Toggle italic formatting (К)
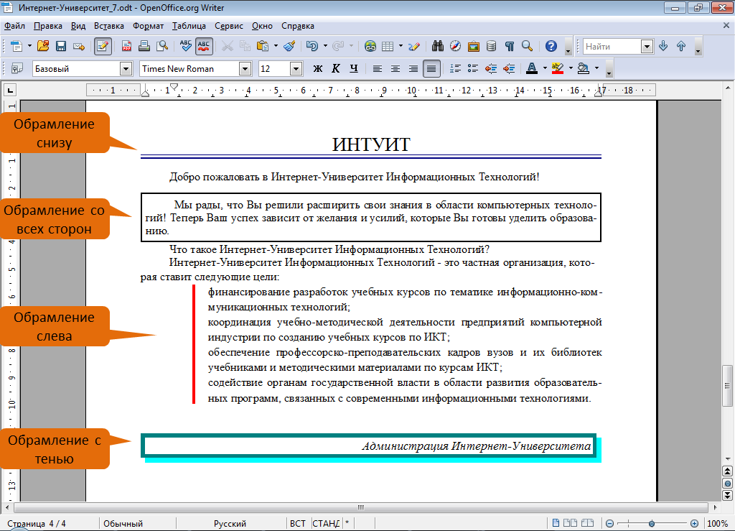Screen dimensions: 735x531 336,68
